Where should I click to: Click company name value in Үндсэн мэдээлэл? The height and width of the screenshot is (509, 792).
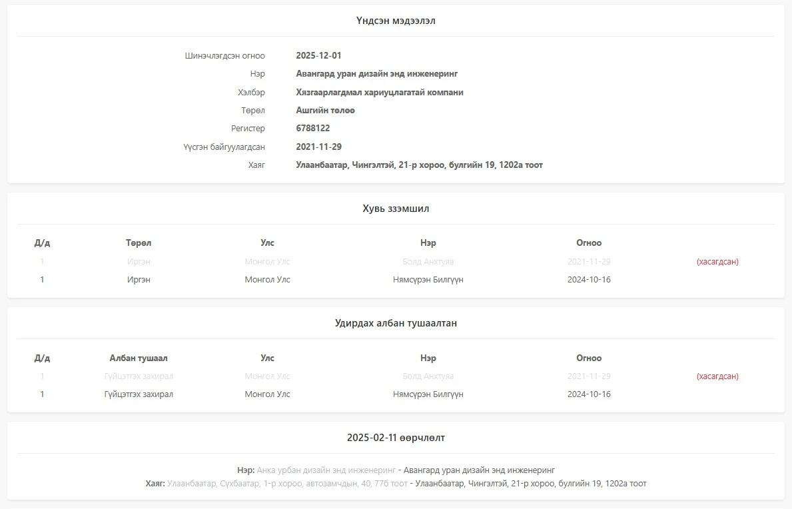point(376,74)
